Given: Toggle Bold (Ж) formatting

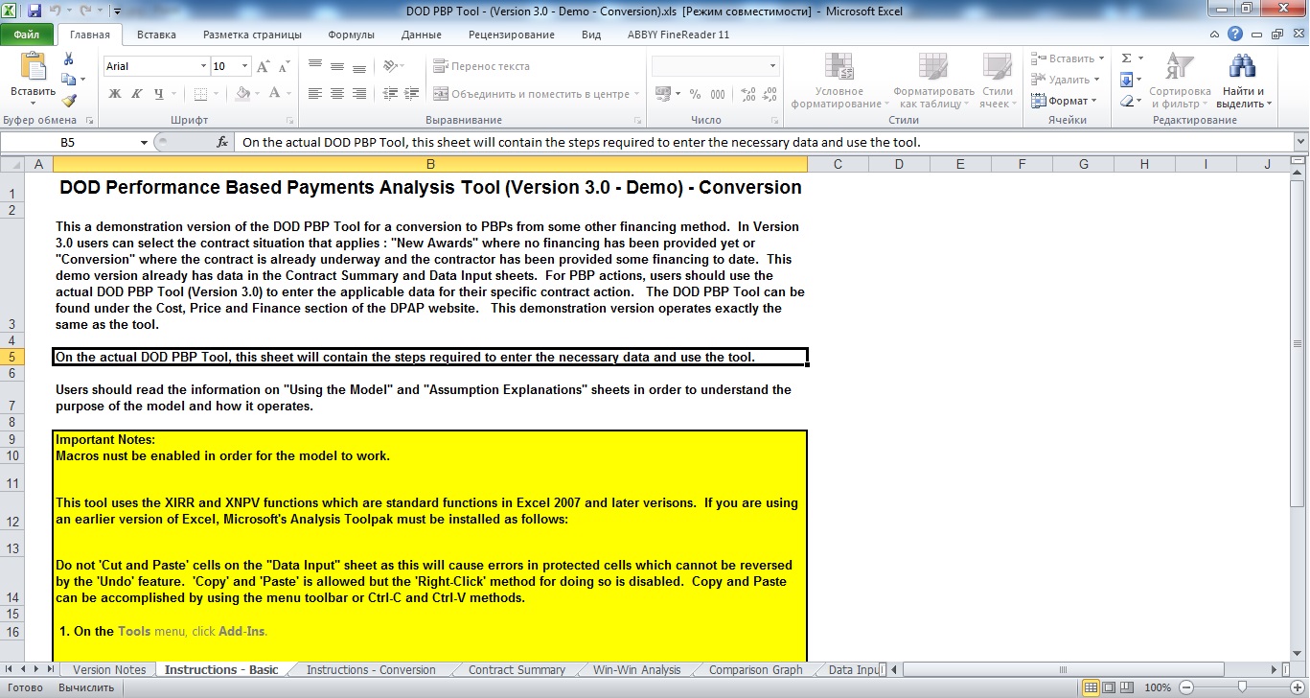Looking at the screenshot, I should [x=115, y=94].
